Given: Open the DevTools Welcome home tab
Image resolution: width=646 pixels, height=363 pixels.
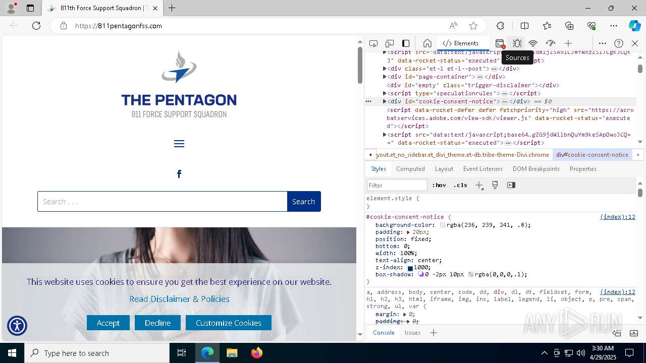Looking at the screenshot, I should [x=427, y=43].
